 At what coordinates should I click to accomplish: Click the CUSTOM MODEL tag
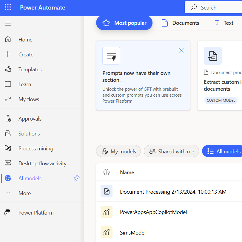click(221, 101)
